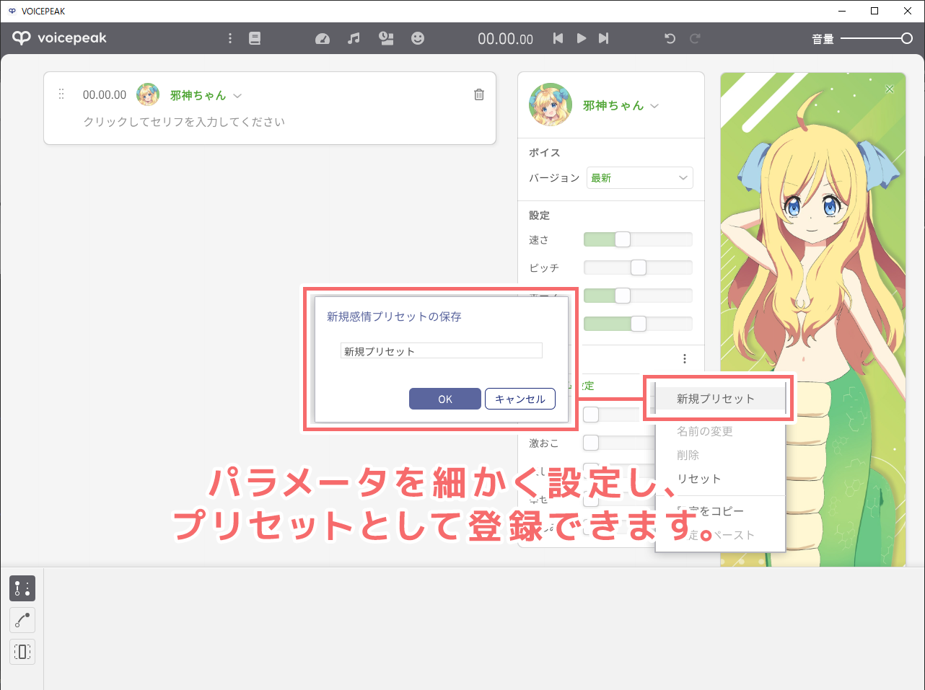Screen dimensions: 925x690
Task: Click the drag handle of the line block
Action: pyautogui.click(x=61, y=94)
